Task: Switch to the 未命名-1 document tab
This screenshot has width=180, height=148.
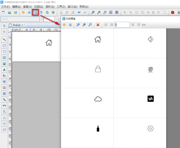Action: point(17,25)
